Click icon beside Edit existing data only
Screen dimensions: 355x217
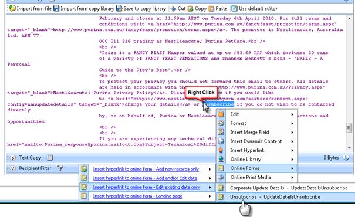84,187
